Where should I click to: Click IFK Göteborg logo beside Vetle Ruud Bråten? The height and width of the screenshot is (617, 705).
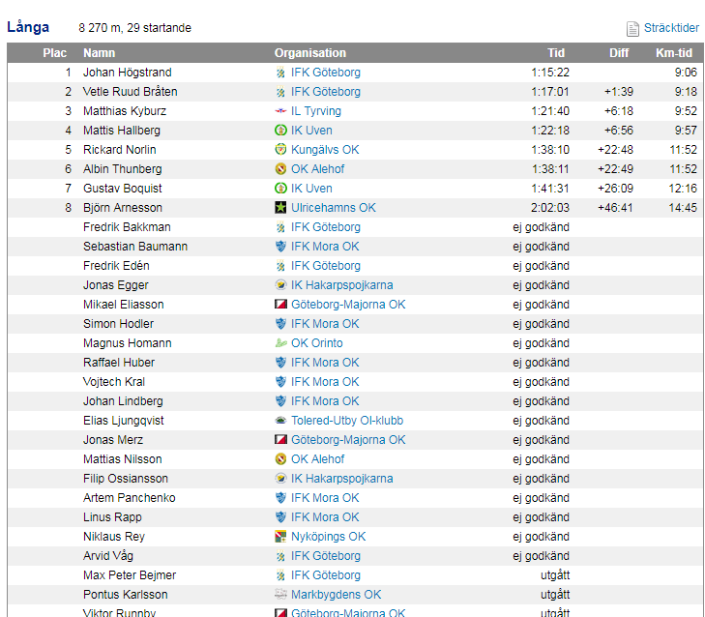point(280,92)
